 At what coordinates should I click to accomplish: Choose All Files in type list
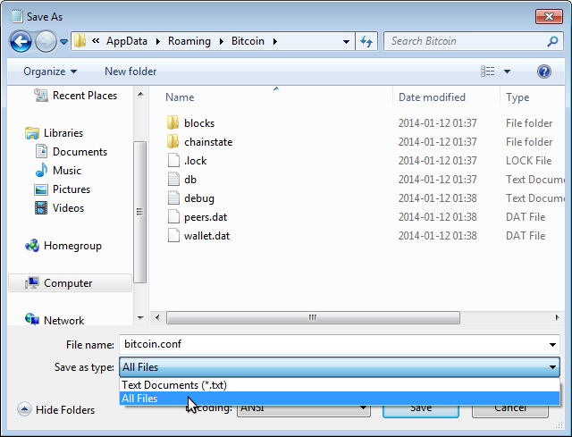click(340, 399)
